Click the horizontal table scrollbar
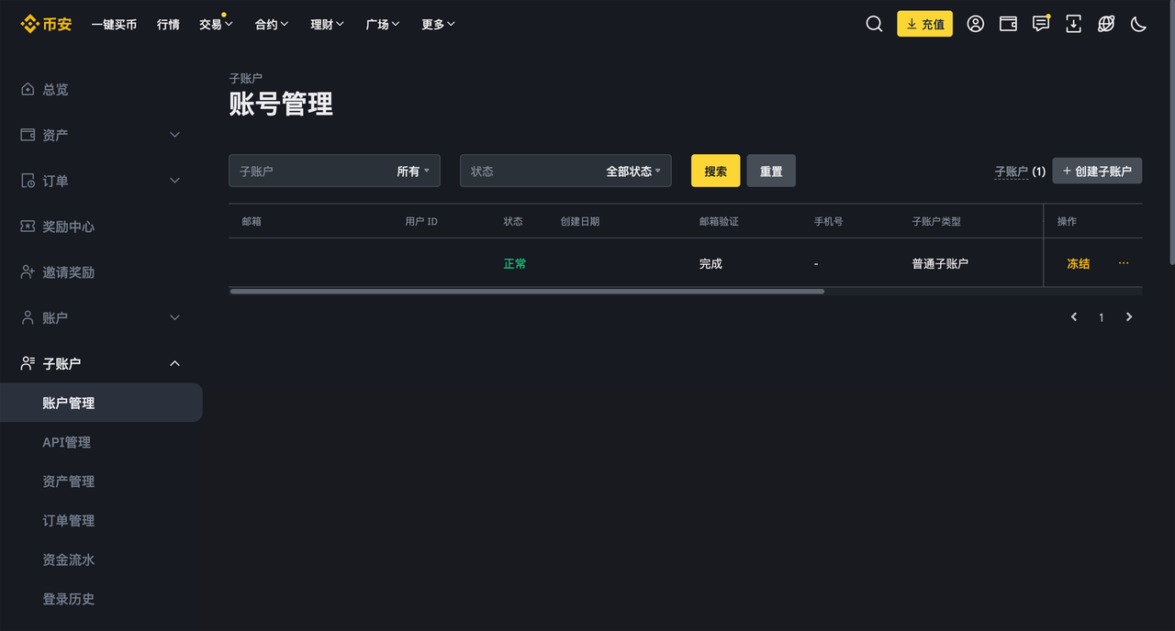Screen dimensions: 1175x631 (527, 292)
